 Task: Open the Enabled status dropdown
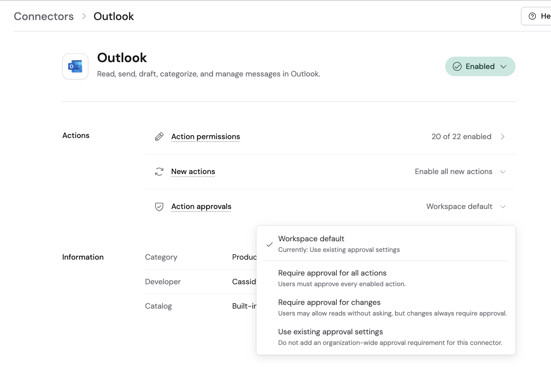pos(480,66)
